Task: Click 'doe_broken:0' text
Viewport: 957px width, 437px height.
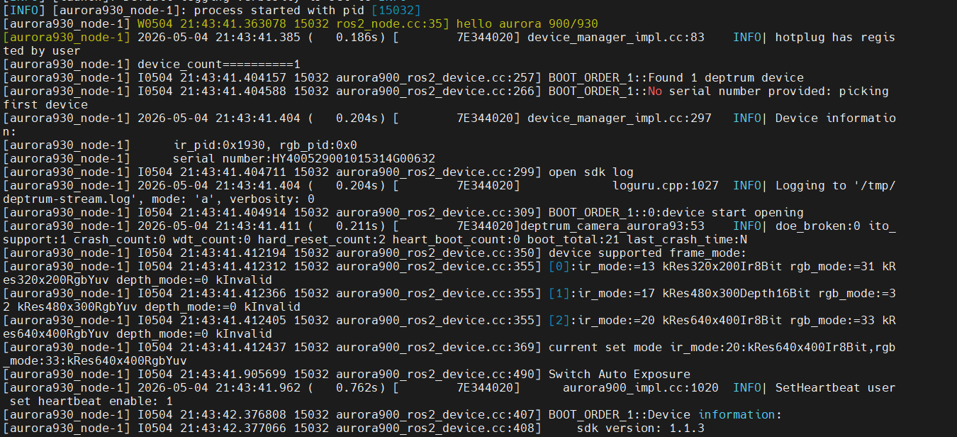Action: tap(818, 226)
